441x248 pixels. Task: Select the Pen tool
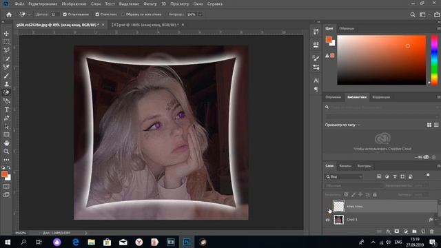pyautogui.click(x=6, y=118)
